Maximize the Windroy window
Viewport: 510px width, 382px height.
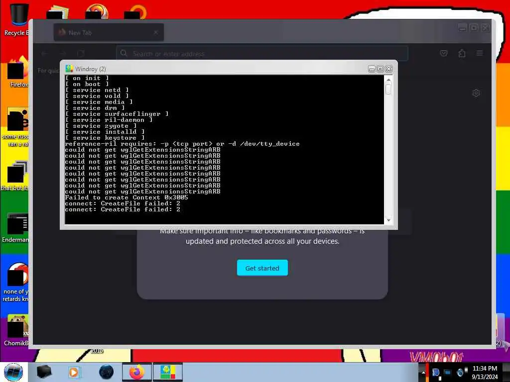coord(380,69)
